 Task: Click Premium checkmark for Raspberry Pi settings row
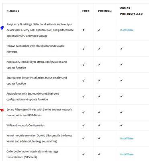pyautogui.click(x=99, y=30)
